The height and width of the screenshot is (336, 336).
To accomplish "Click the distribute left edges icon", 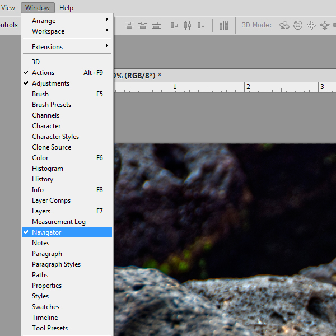I will point(174,25).
